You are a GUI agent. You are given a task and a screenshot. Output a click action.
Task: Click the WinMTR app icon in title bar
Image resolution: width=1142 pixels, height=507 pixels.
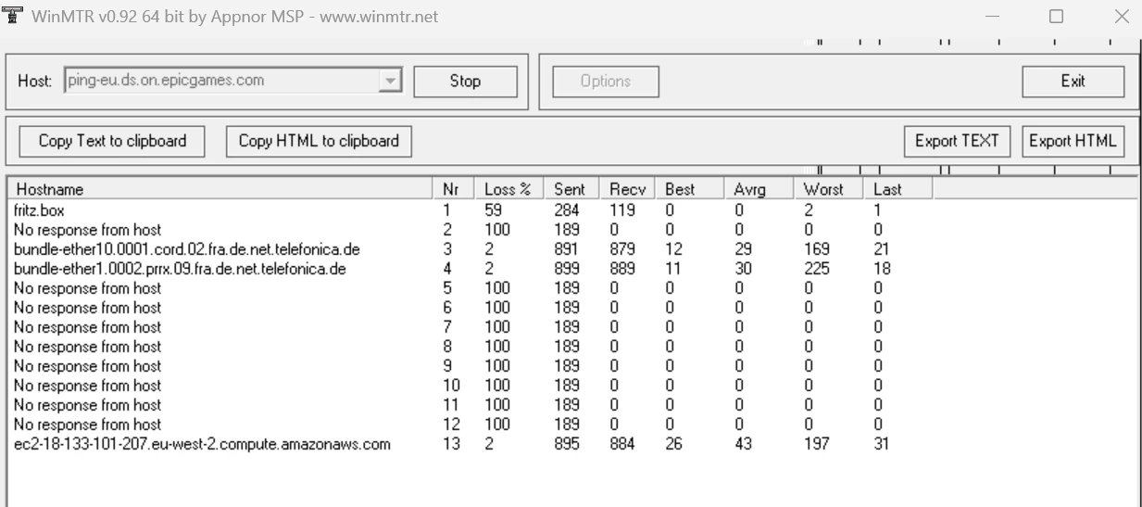tap(13, 16)
